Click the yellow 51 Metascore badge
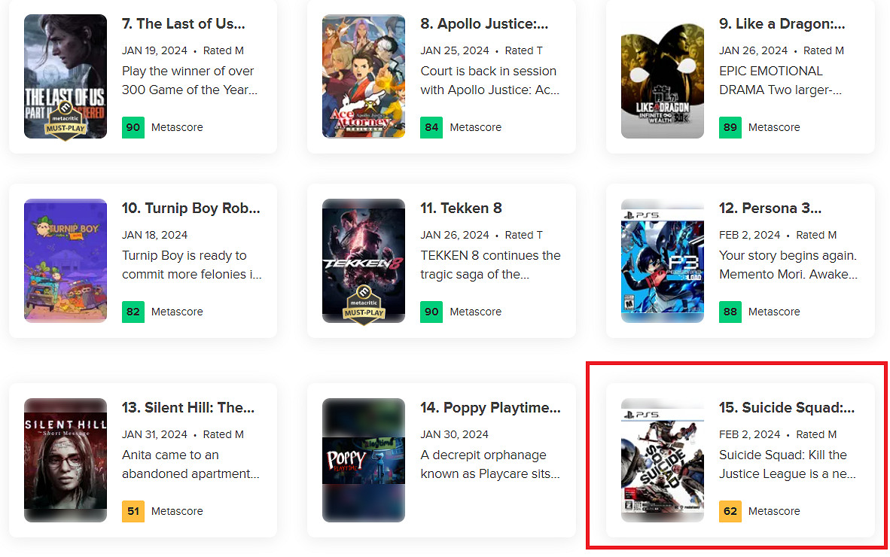Image resolution: width=890 pixels, height=557 pixels. 133,511
